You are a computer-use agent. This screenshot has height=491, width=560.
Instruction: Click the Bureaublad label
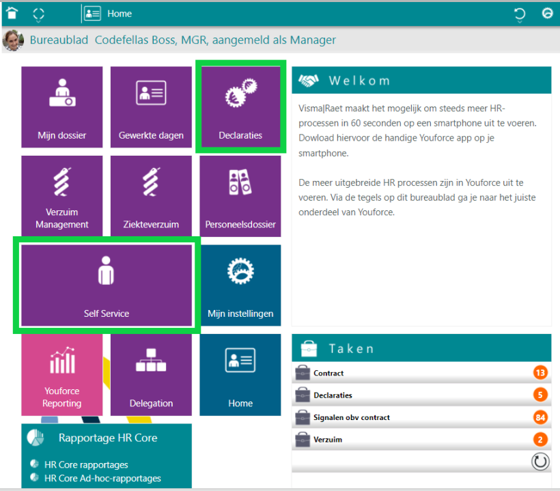tap(59, 40)
